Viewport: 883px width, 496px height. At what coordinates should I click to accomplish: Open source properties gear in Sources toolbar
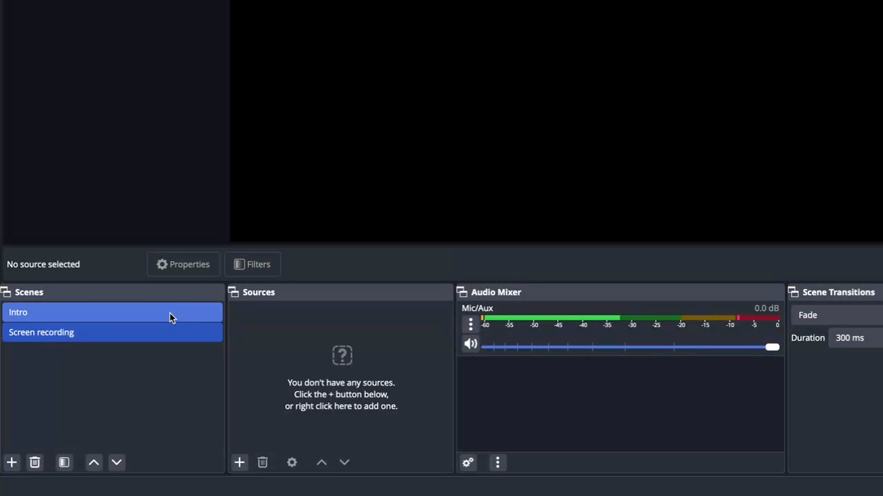[x=292, y=462]
